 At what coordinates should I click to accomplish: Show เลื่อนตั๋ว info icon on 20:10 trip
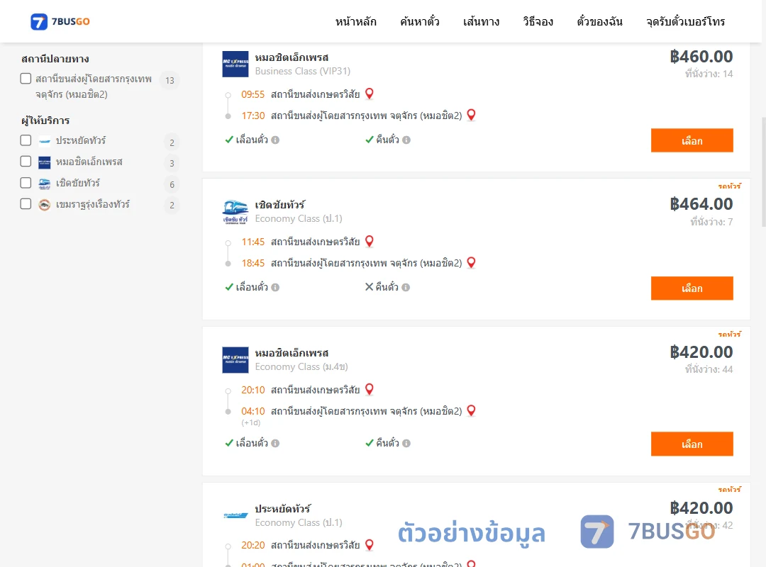[275, 444]
